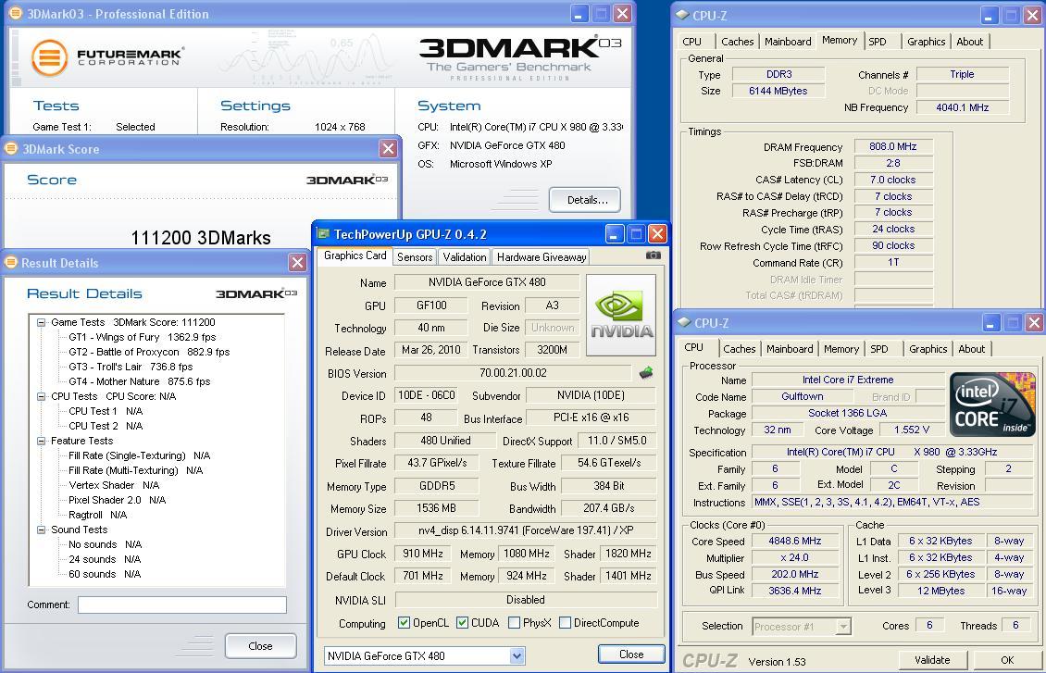Select GT3 - Troll's Lair result row
The width and height of the screenshot is (1046, 673).
(x=131, y=367)
